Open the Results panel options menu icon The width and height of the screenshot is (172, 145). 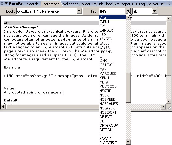click(168, 3)
